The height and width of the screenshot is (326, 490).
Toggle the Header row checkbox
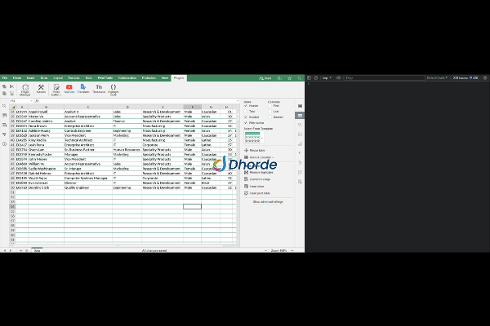pos(246,105)
